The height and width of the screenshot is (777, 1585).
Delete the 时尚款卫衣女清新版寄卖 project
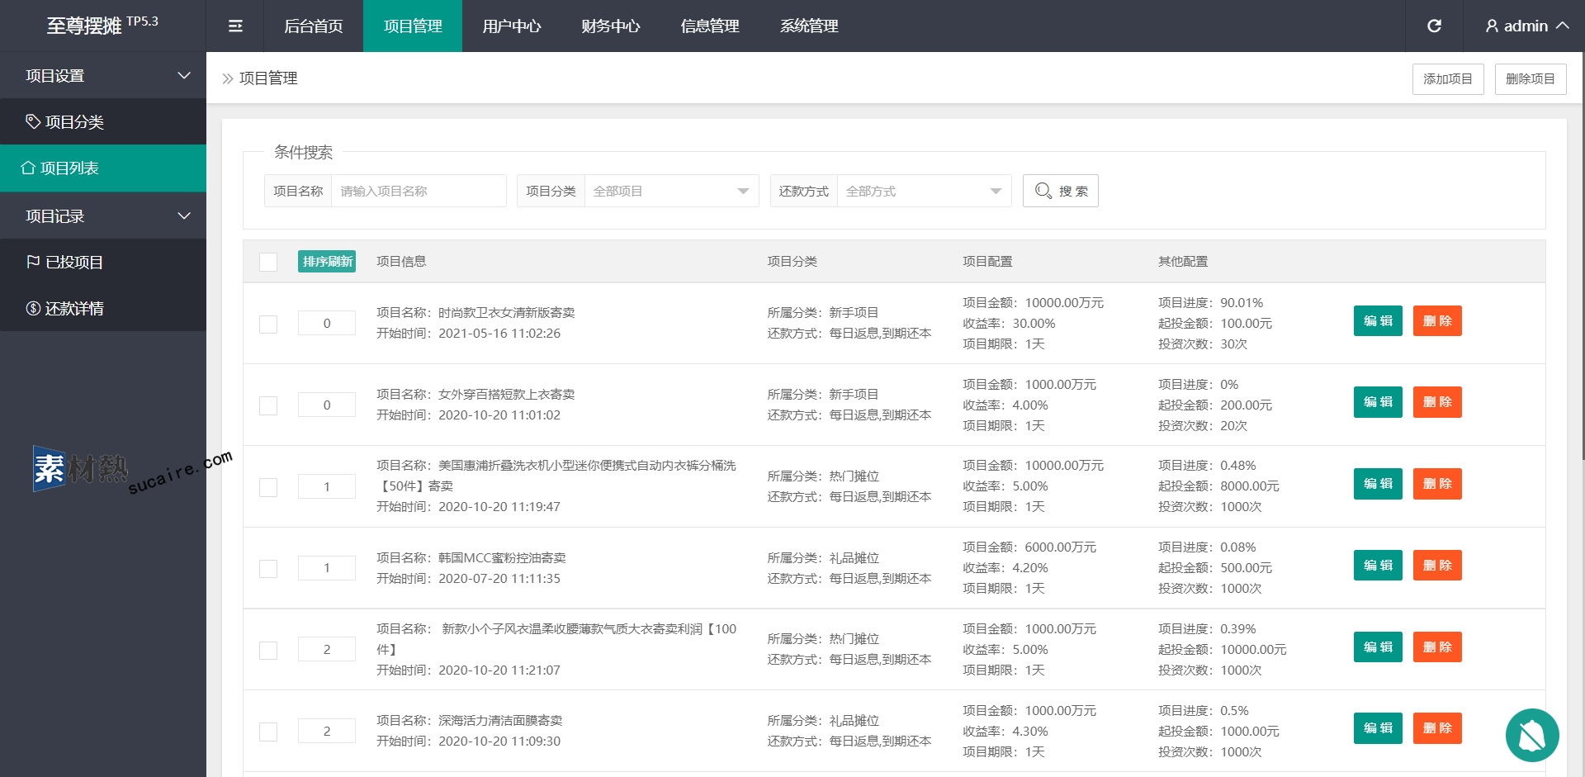pos(1437,321)
